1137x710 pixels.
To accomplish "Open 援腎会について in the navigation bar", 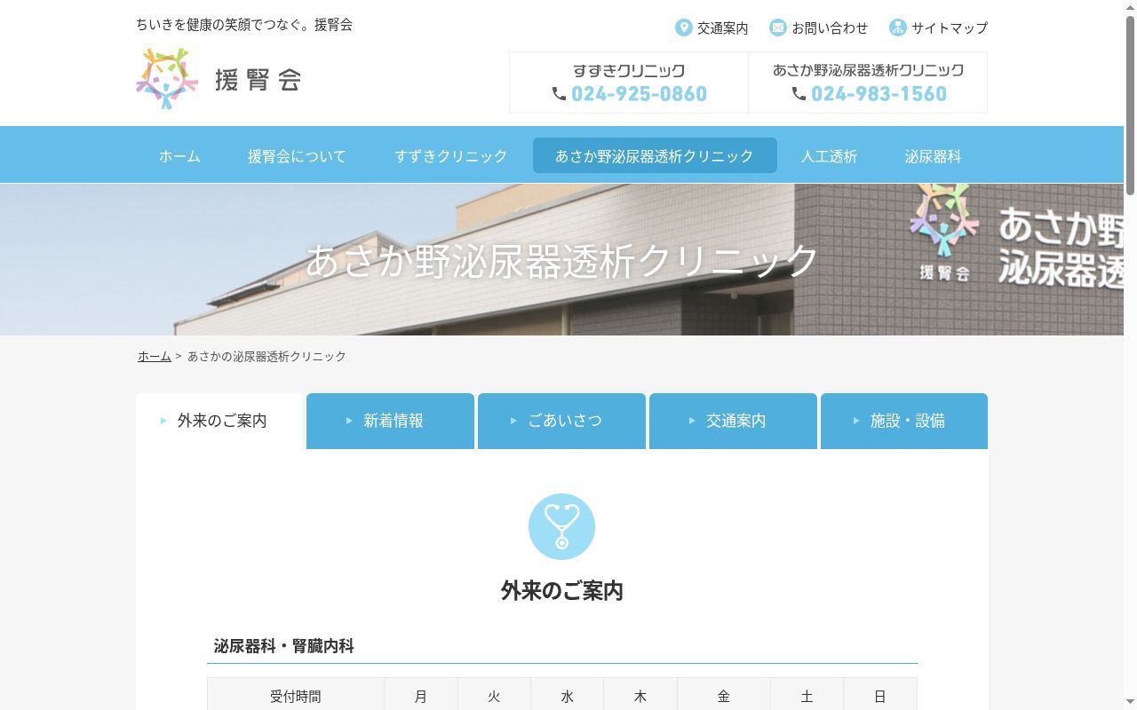I will [297, 155].
